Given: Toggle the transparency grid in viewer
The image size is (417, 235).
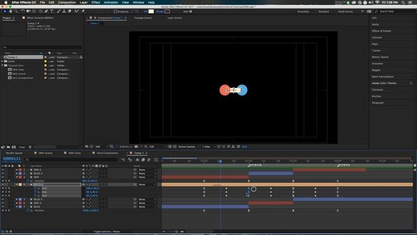Looking at the screenshot, I should [175, 146].
